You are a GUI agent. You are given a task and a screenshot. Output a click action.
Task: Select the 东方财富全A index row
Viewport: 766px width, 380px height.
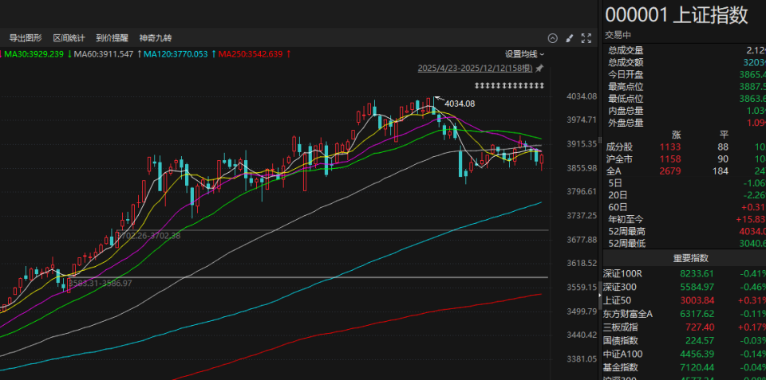(x=684, y=314)
